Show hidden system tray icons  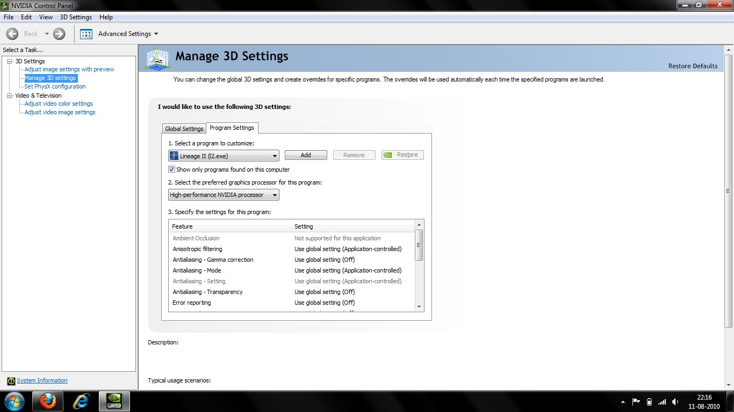[623, 402]
